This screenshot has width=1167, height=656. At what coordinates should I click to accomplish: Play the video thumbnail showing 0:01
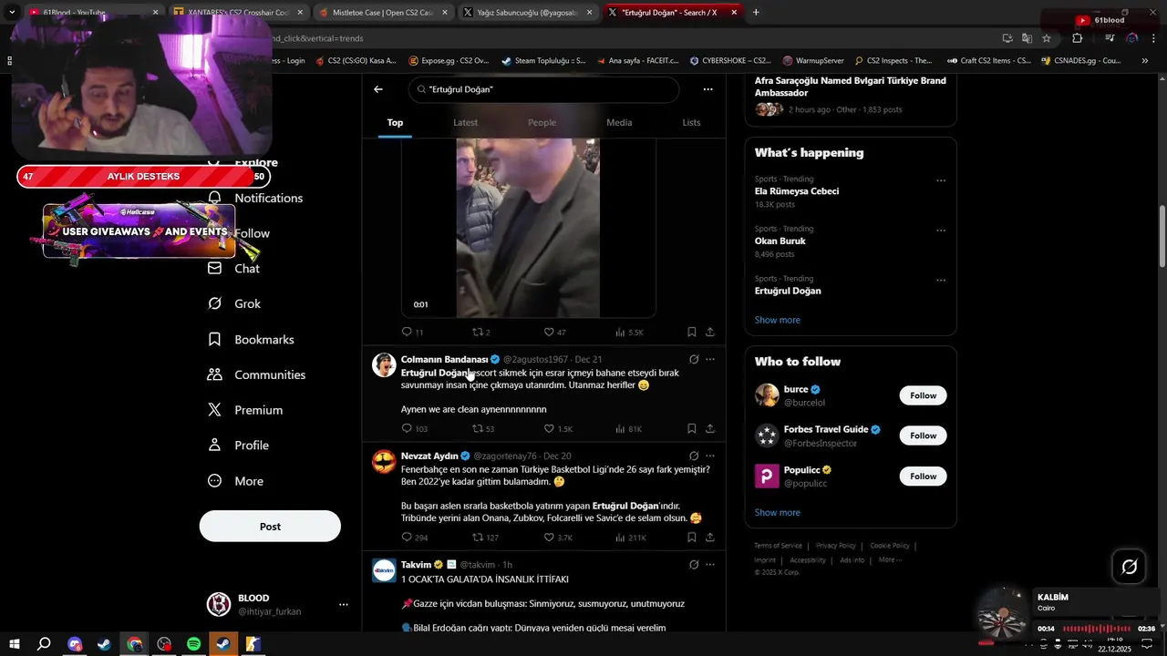point(528,228)
